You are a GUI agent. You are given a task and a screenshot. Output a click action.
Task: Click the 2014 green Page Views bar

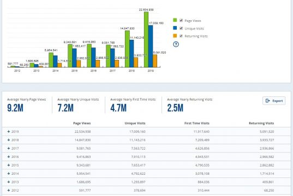[51, 60]
